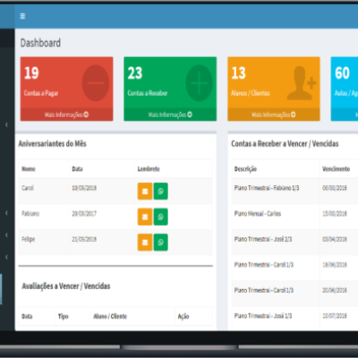This screenshot has width=358, height=358.
Task: Send email reminder to Carol
Action: coord(145,191)
